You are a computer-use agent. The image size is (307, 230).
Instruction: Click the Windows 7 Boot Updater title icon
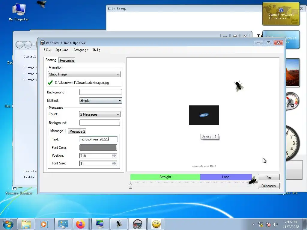tap(43, 43)
